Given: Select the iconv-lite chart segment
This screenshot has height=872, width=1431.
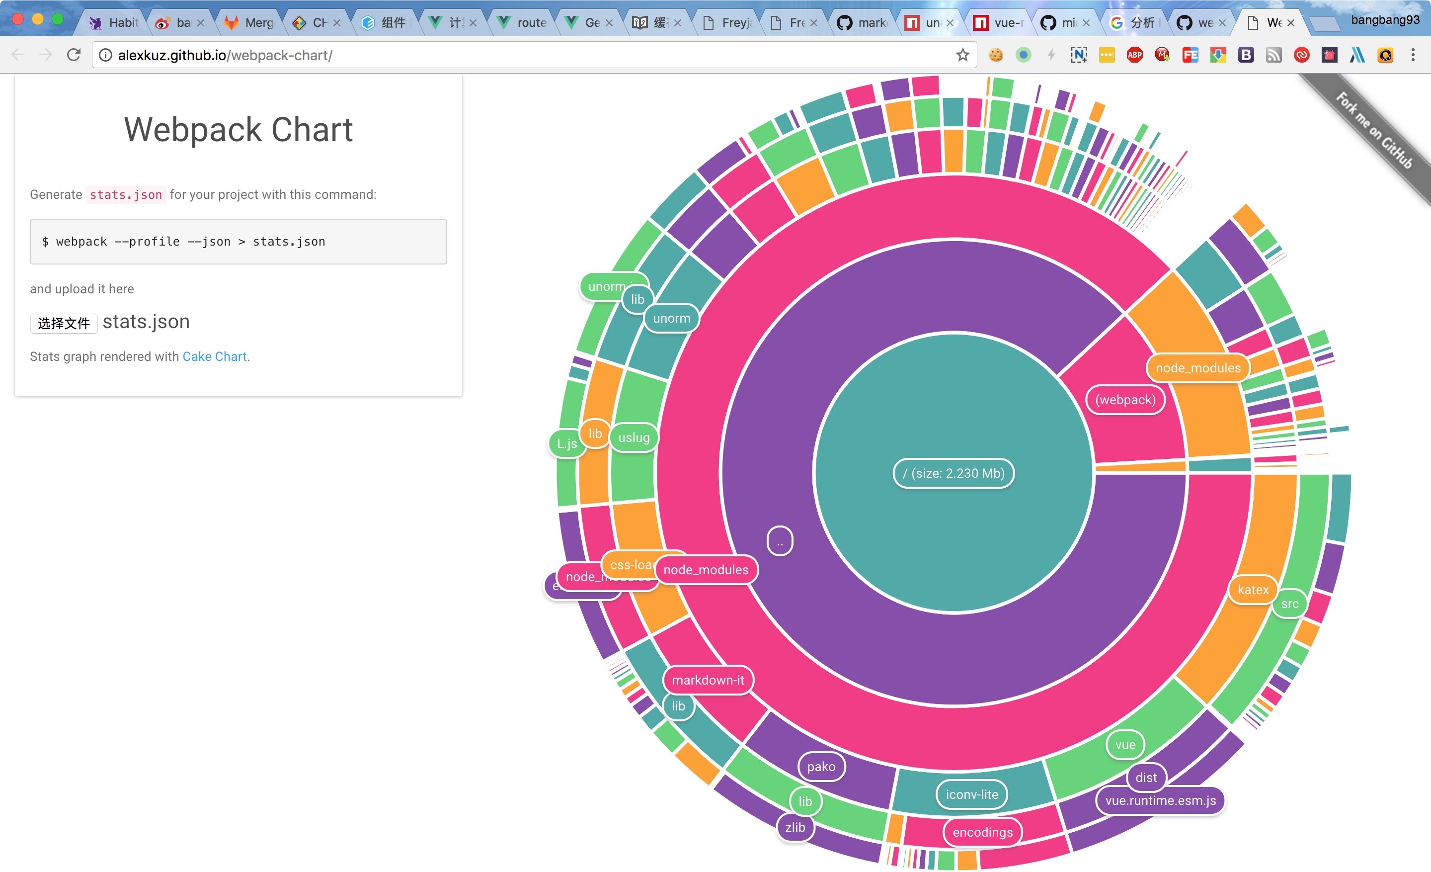Looking at the screenshot, I should 971,794.
